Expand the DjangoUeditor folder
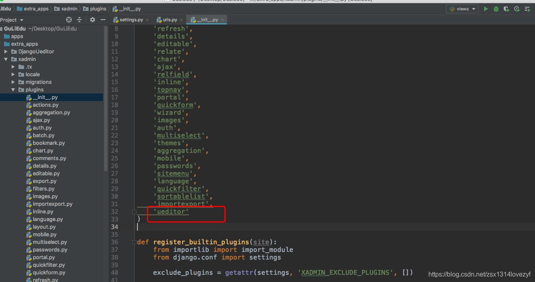535x282 pixels. tap(6, 52)
